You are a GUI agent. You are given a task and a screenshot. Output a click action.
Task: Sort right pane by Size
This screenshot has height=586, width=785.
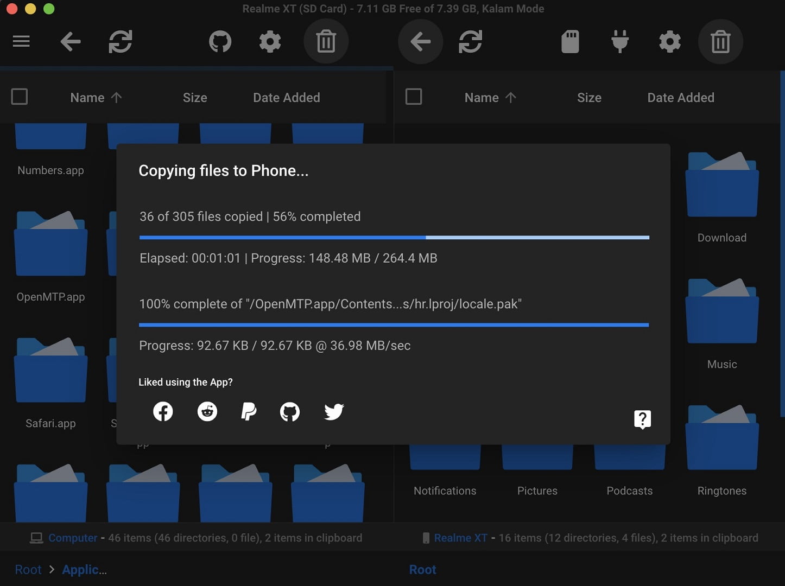(x=589, y=98)
